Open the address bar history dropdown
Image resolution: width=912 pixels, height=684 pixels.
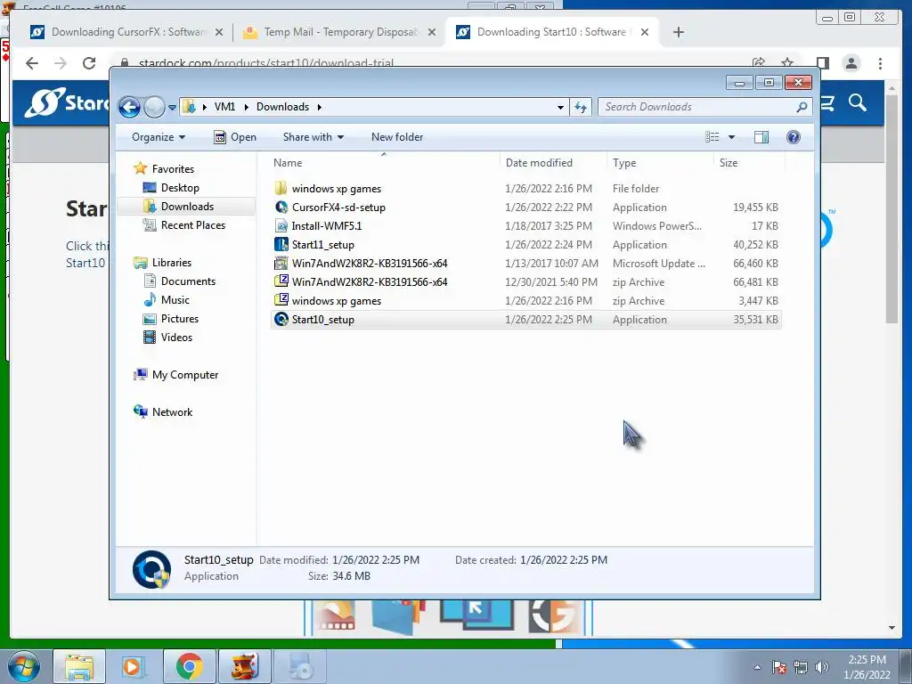560,107
